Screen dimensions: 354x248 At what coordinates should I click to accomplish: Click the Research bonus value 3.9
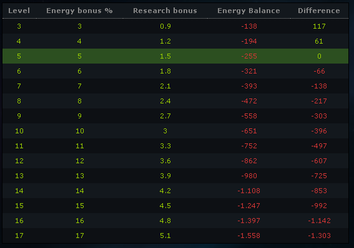pyautogui.click(x=165, y=176)
